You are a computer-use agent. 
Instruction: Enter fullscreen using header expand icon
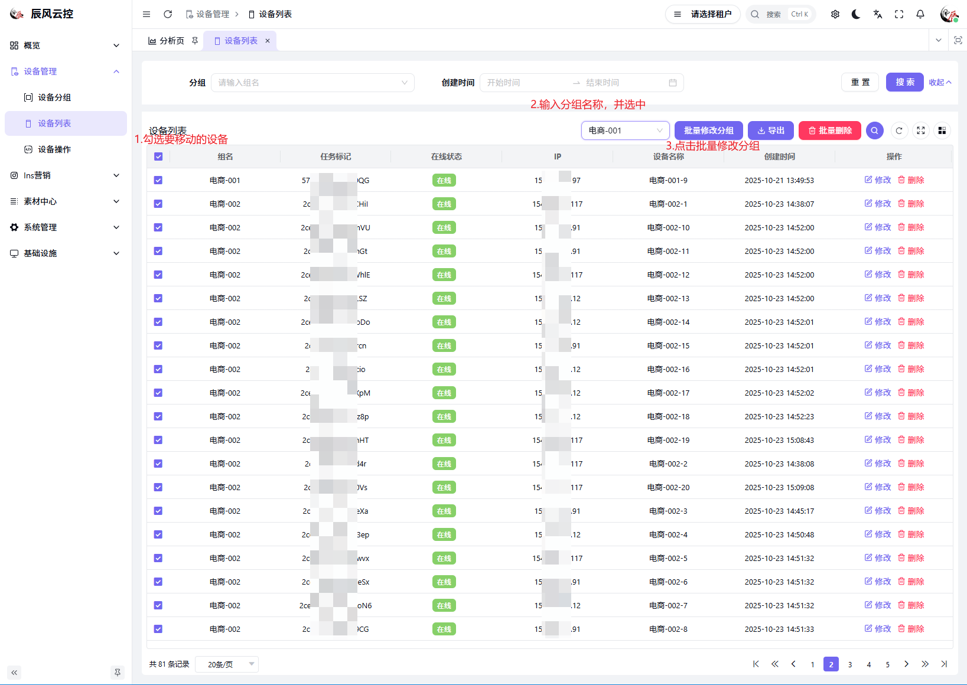[898, 14]
